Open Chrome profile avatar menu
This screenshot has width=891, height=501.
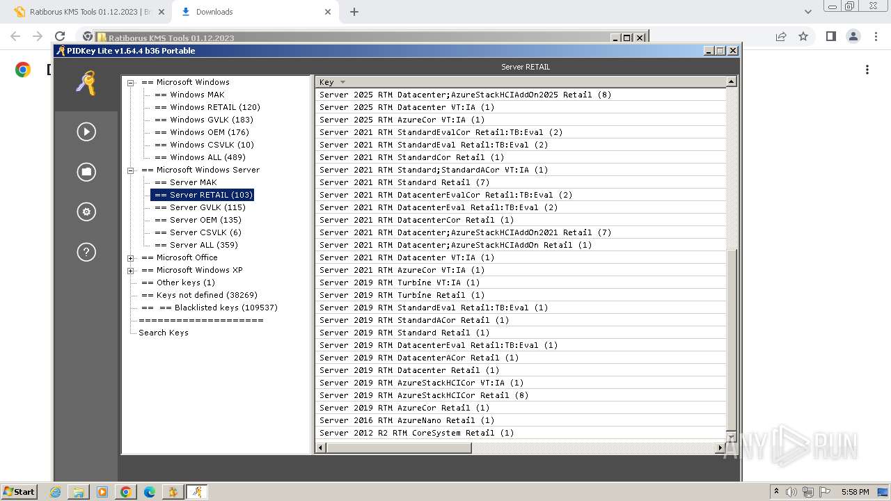point(853,36)
